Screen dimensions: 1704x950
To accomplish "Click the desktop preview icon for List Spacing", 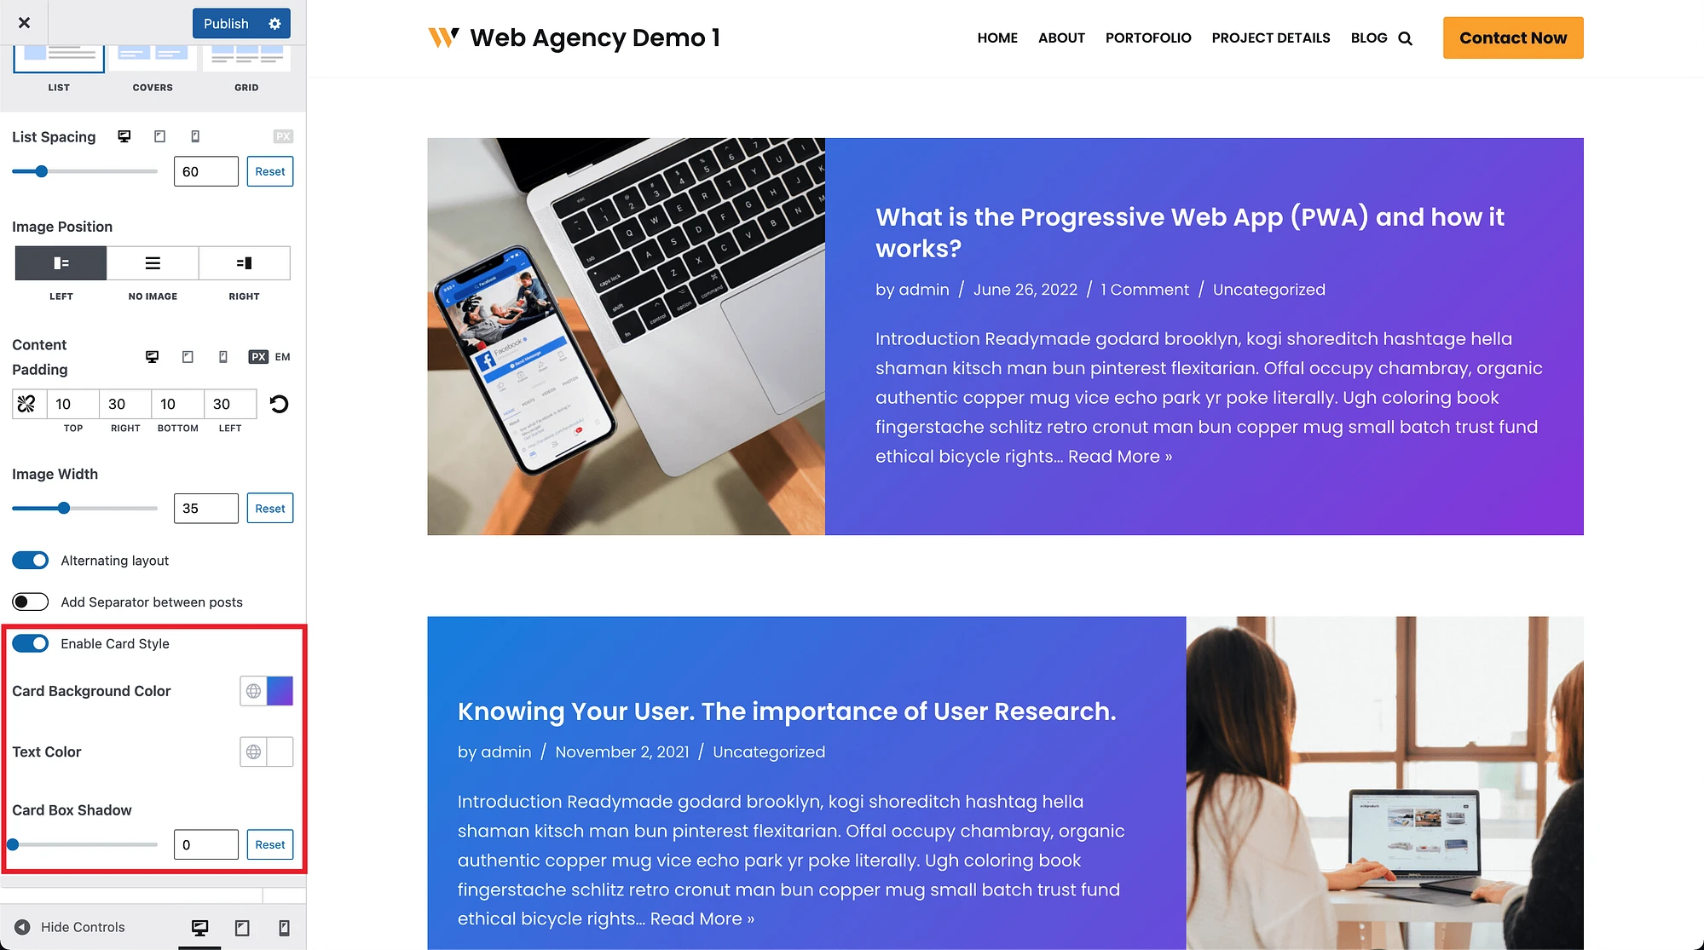I will [x=124, y=137].
